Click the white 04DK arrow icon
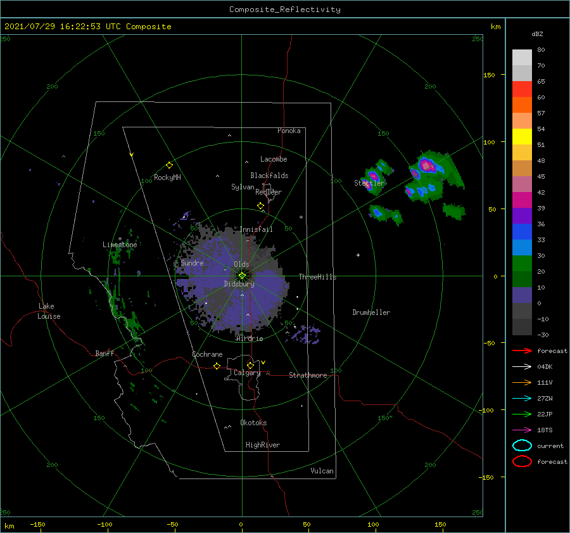This screenshot has height=533, width=570. 522,366
